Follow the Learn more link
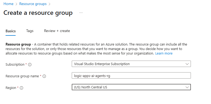 click(164, 53)
